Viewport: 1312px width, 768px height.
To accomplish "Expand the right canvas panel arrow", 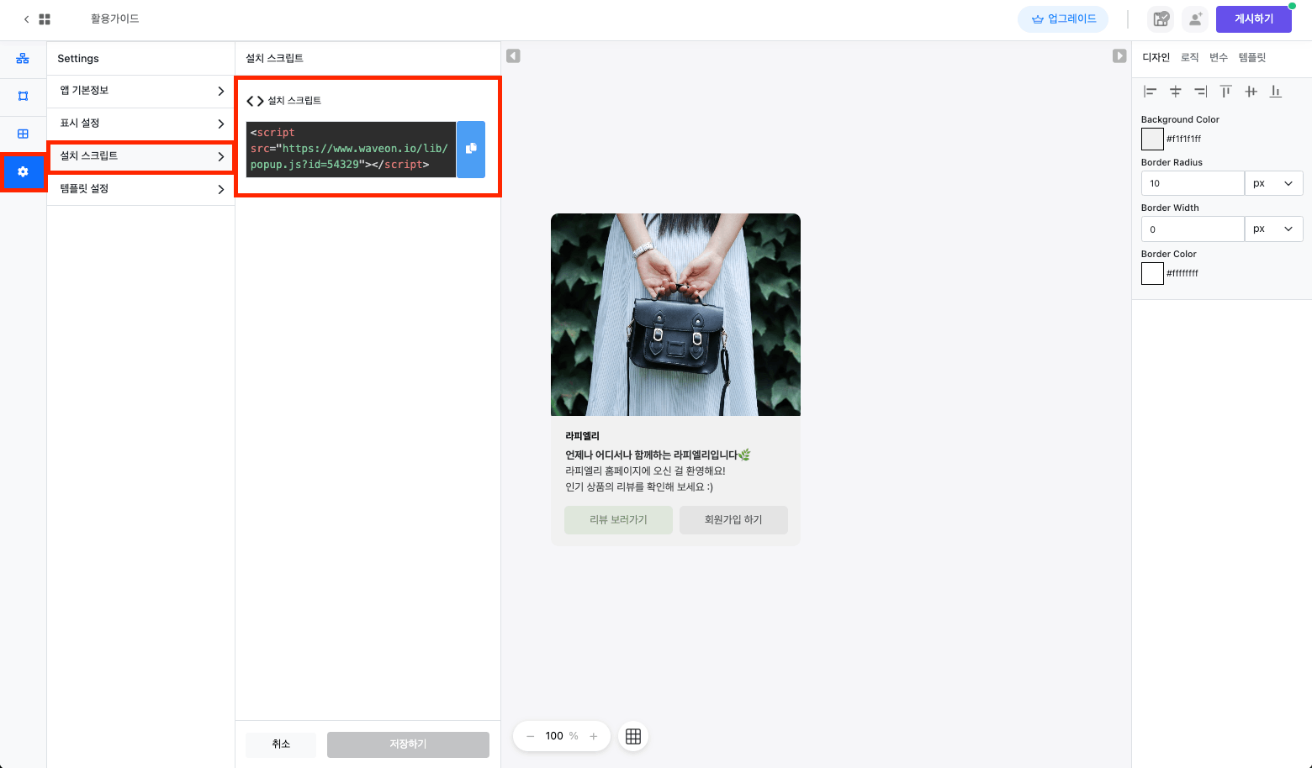I will tap(1119, 55).
